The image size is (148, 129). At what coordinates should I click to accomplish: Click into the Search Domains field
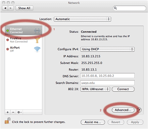(x=108, y=83)
